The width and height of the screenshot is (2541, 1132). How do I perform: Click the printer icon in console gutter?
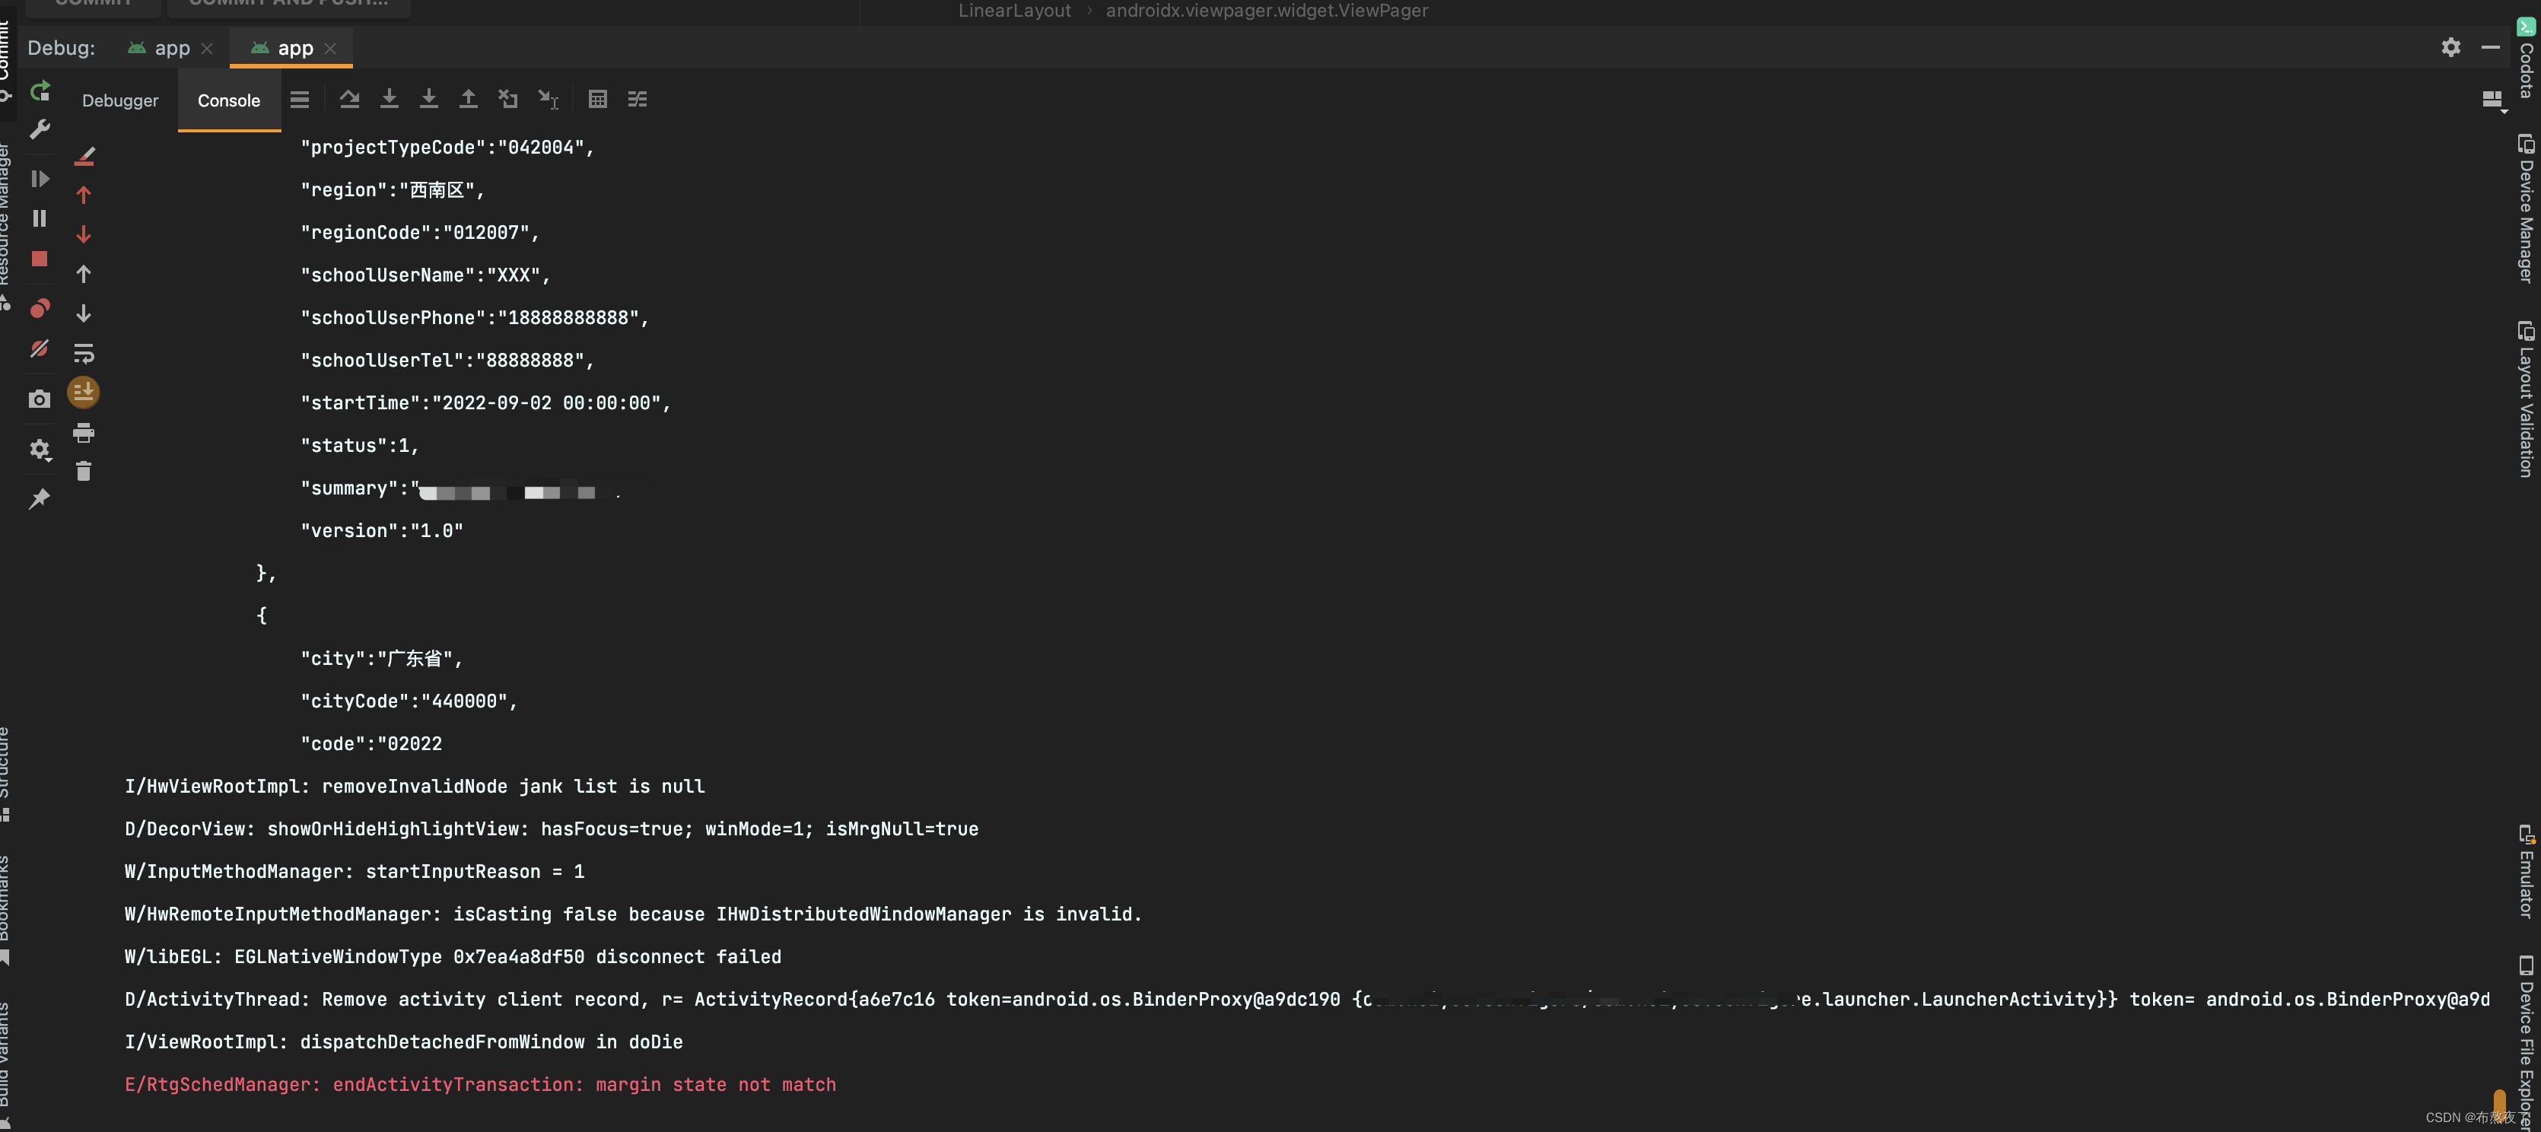tap(84, 432)
